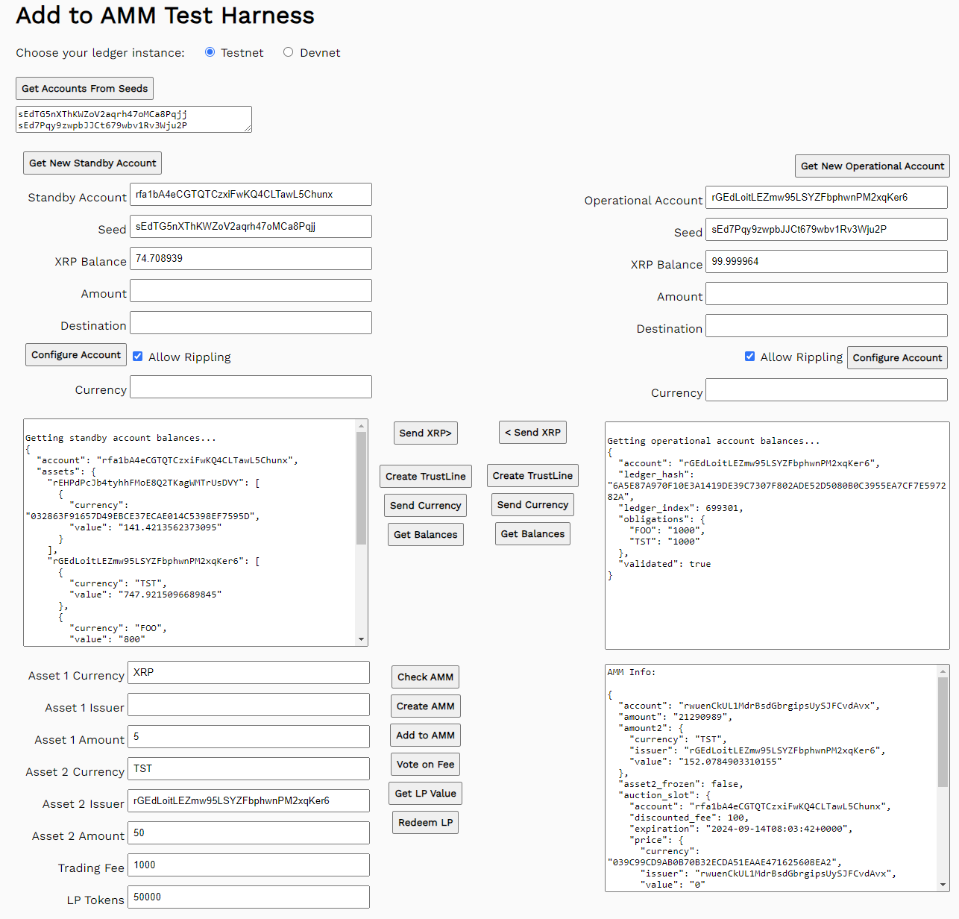Click the < Send XRP button
The height and width of the screenshot is (919, 959).
click(x=532, y=432)
